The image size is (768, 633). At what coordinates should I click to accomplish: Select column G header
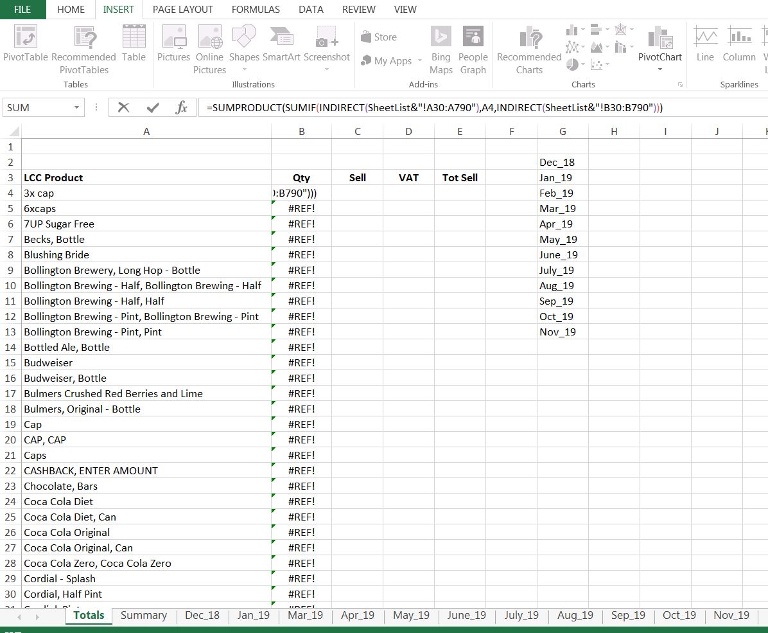tap(563, 131)
